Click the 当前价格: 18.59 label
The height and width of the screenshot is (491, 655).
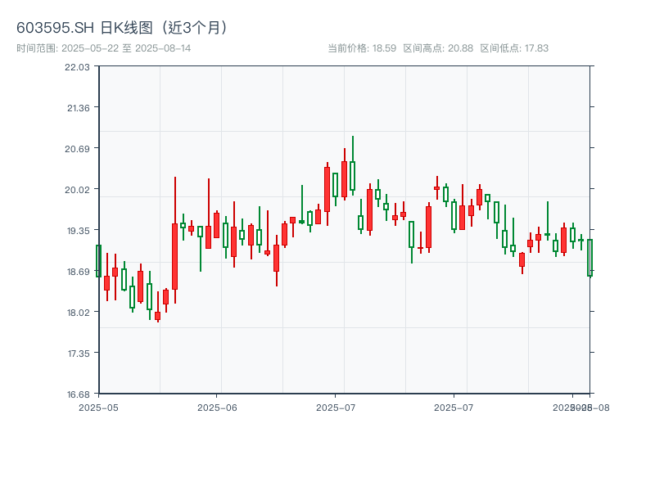[362, 48]
